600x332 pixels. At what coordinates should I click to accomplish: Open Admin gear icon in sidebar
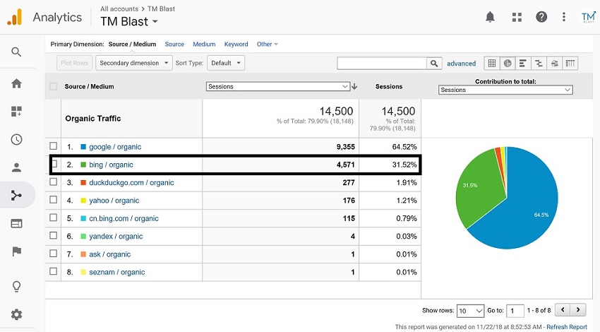[16, 315]
